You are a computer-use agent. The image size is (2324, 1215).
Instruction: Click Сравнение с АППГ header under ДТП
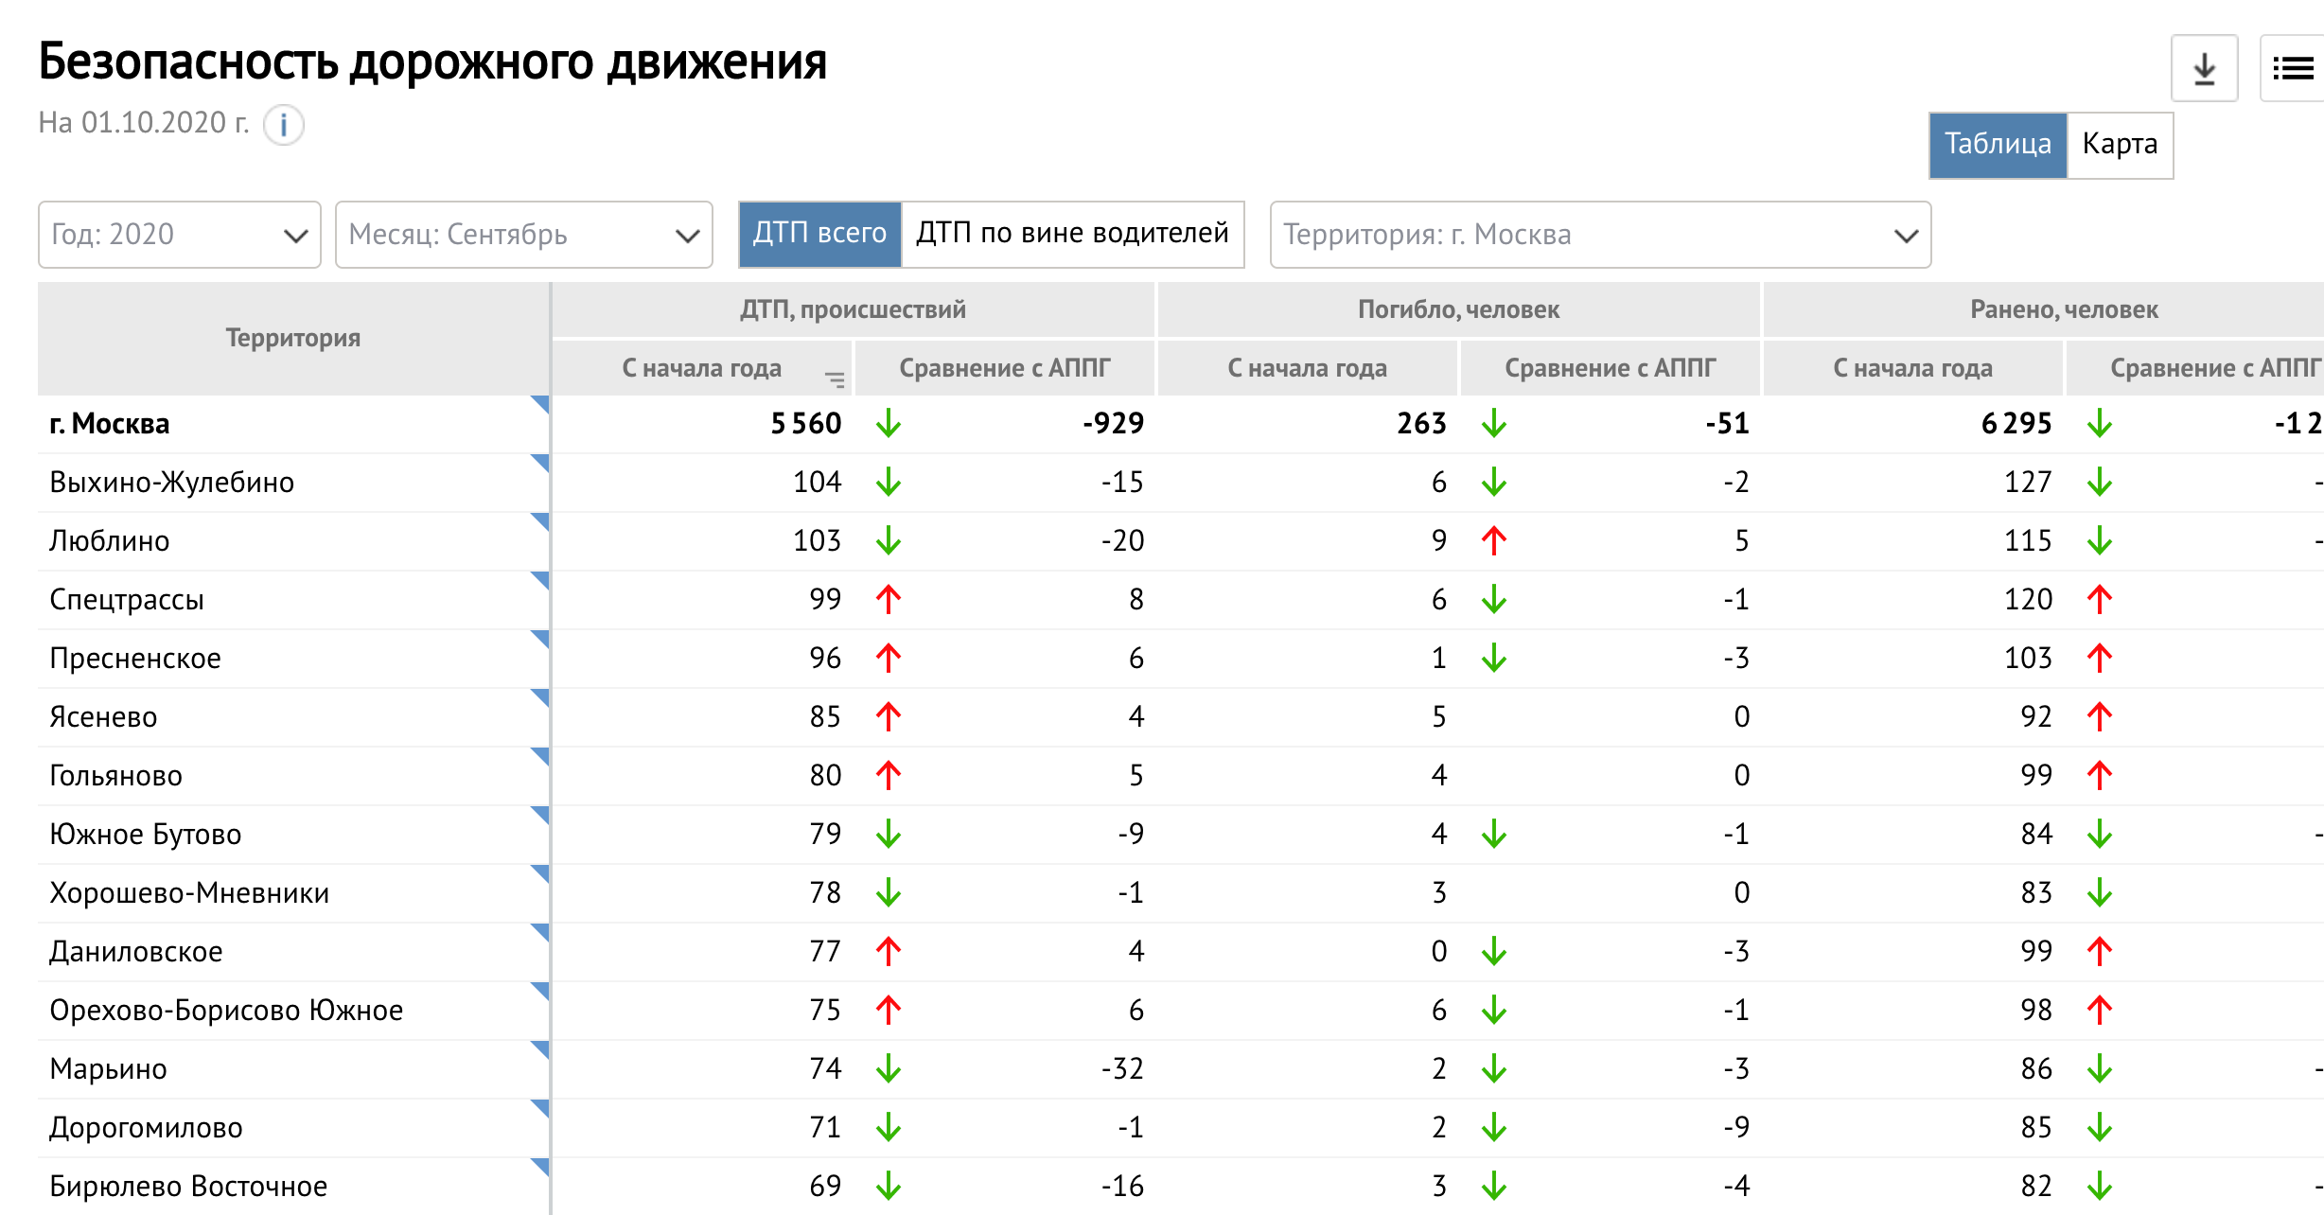click(x=1004, y=368)
